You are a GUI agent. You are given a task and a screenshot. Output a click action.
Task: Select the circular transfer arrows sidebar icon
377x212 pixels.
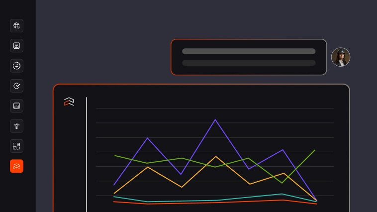click(x=16, y=66)
